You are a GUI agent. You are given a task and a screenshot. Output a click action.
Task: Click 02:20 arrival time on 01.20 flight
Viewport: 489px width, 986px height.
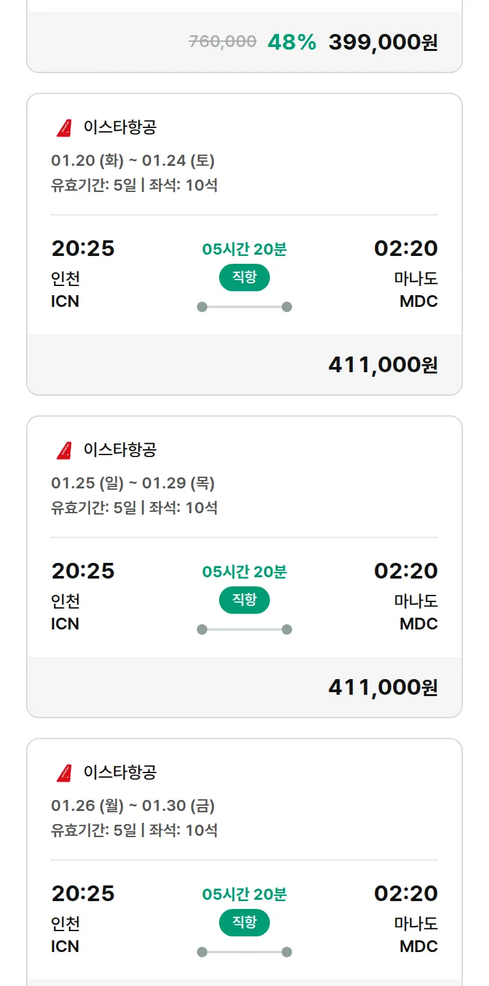tap(406, 249)
